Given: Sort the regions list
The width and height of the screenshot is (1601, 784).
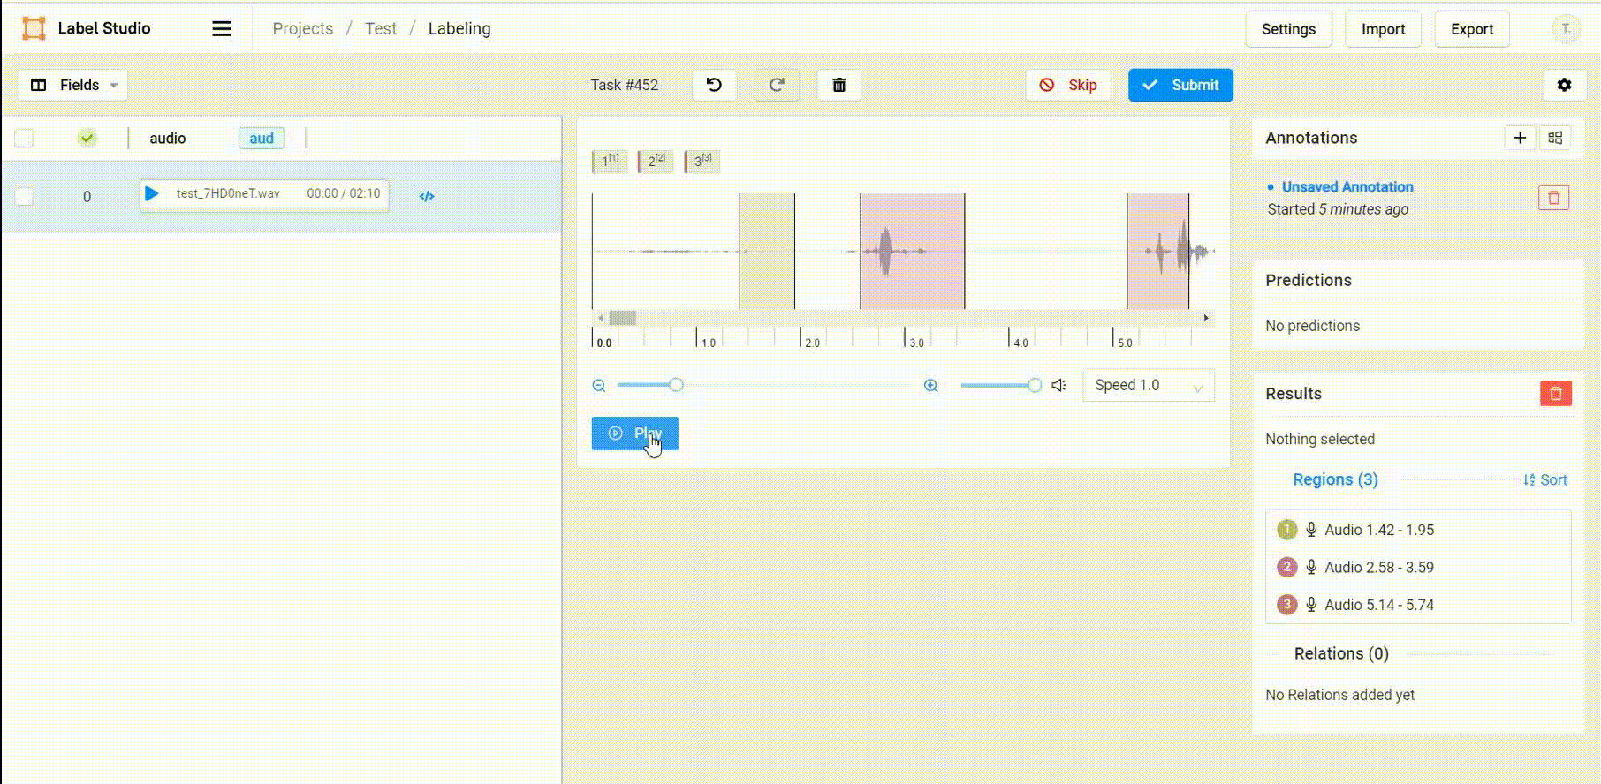Looking at the screenshot, I should click(x=1544, y=480).
